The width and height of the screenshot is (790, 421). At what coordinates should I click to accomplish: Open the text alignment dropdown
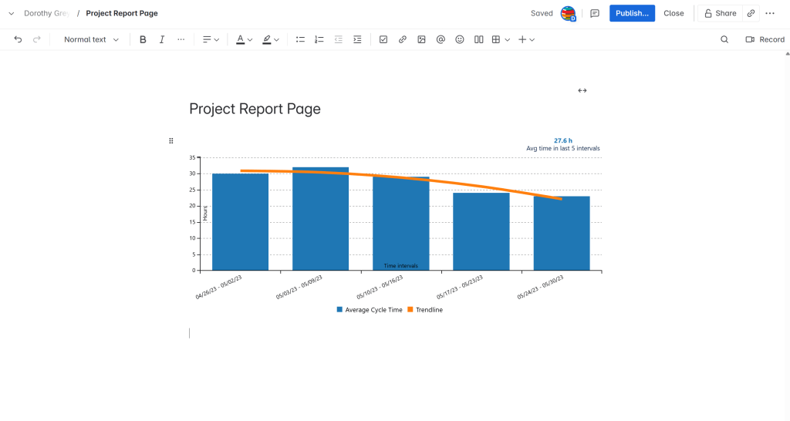coord(211,39)
